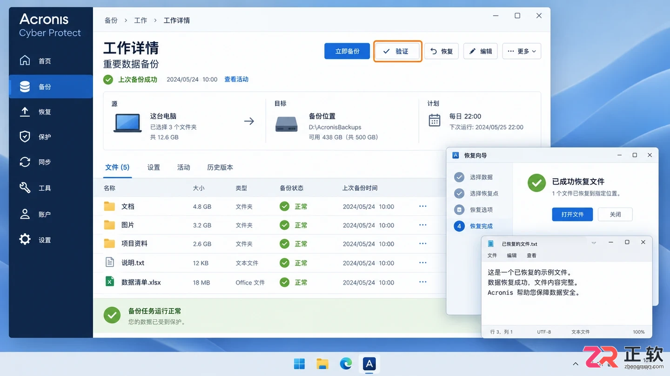Image resolution: width=670 pixels, height=376 pixels.
Task: Open the 账户 account page
Action: [x=51, y=214]
